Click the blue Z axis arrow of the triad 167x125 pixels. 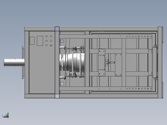click(x=5, y=117)
